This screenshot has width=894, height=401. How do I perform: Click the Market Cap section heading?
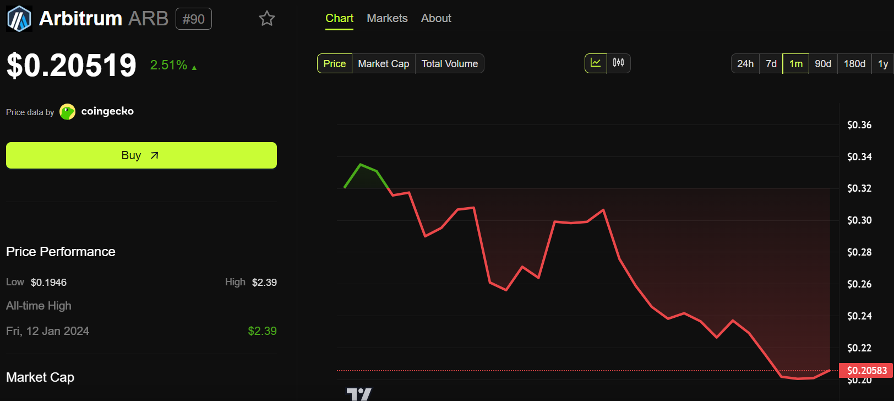tap(40, 377)
